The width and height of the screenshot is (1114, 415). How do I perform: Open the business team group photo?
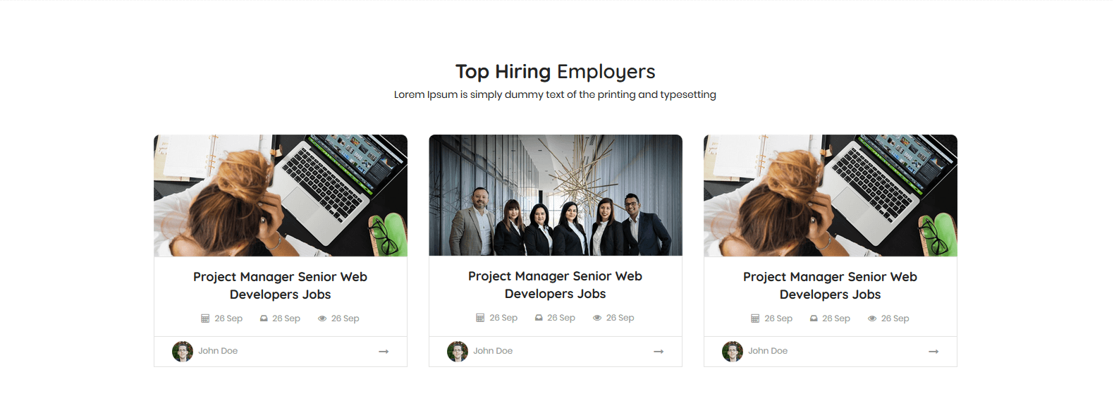556,195
